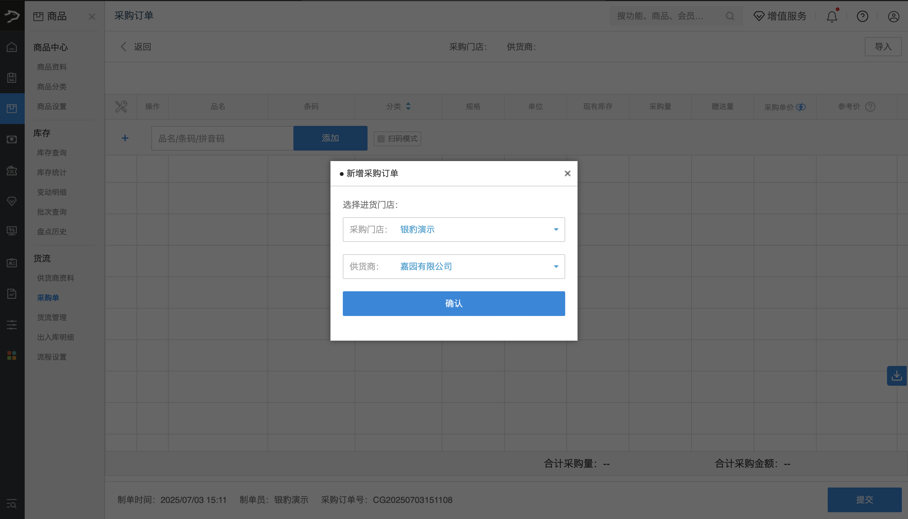The image size is (908, 519).
Task: Open 供货商资料 in the sidebar menu
Action: (56, 278)
